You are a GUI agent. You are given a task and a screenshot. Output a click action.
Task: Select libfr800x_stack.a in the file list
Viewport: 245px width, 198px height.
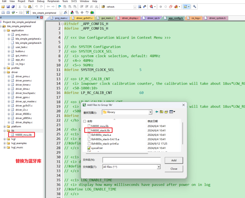(101, 135)
